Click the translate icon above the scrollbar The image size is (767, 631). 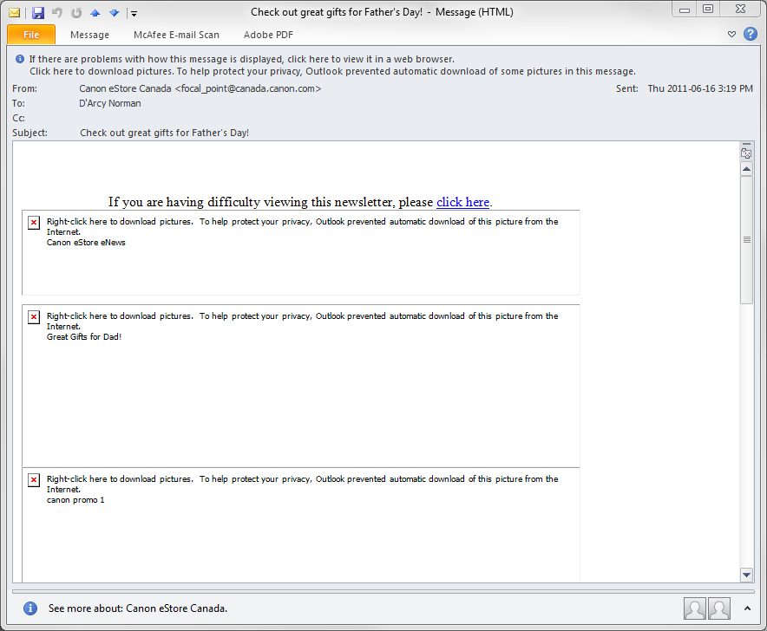745,153
